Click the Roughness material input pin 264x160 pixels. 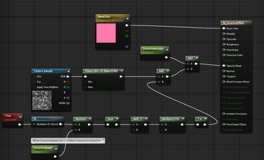(x=224, y=44)
